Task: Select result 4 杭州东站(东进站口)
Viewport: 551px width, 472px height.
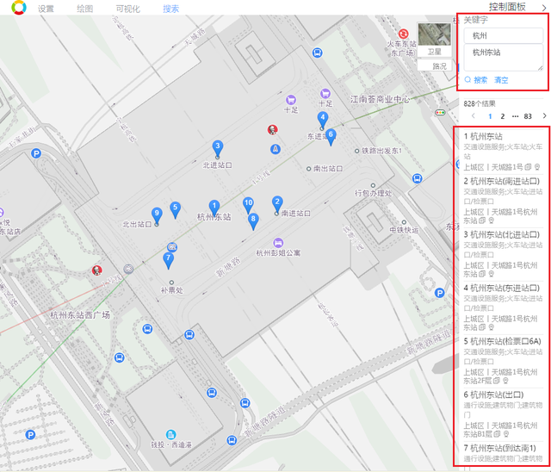Action: pos(502,289)
